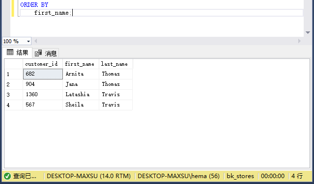Select the cell containing 682

43,74
